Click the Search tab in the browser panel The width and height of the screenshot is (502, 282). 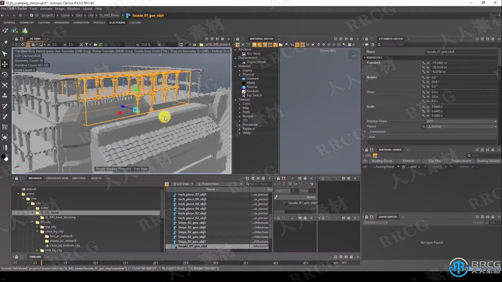[x=96, y=178]
